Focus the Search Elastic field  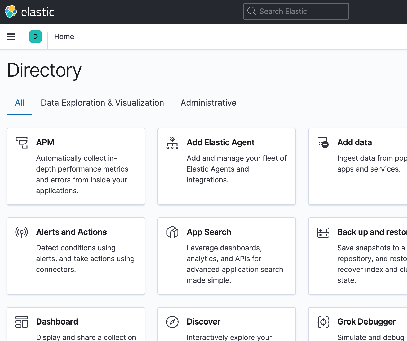296,11
